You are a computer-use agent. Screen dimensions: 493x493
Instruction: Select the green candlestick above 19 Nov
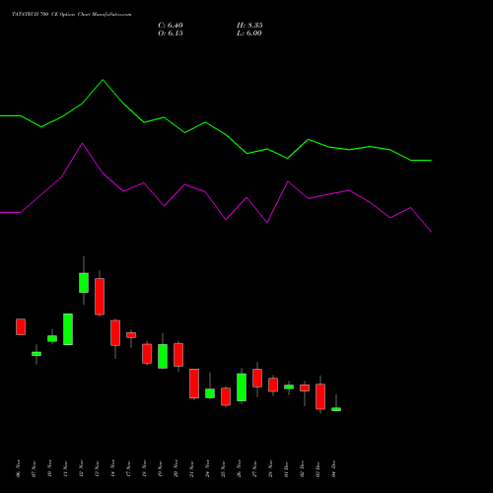click(163, 356)
